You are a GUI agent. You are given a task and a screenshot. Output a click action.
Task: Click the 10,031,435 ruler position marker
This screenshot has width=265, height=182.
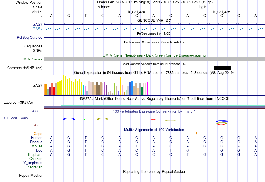click(x=221, y=12)
